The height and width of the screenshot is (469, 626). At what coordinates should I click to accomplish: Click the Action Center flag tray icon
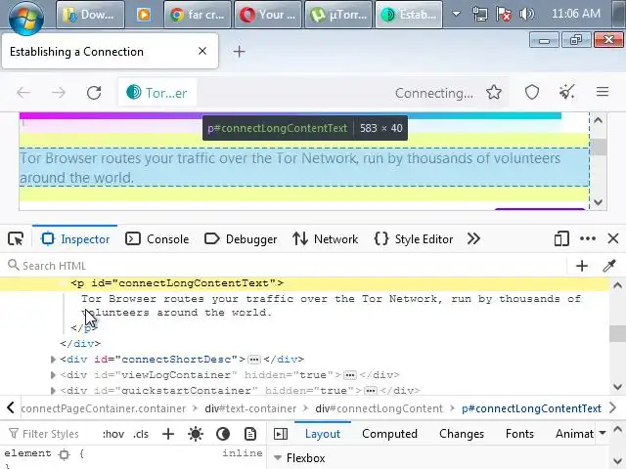tap(504, 15)
